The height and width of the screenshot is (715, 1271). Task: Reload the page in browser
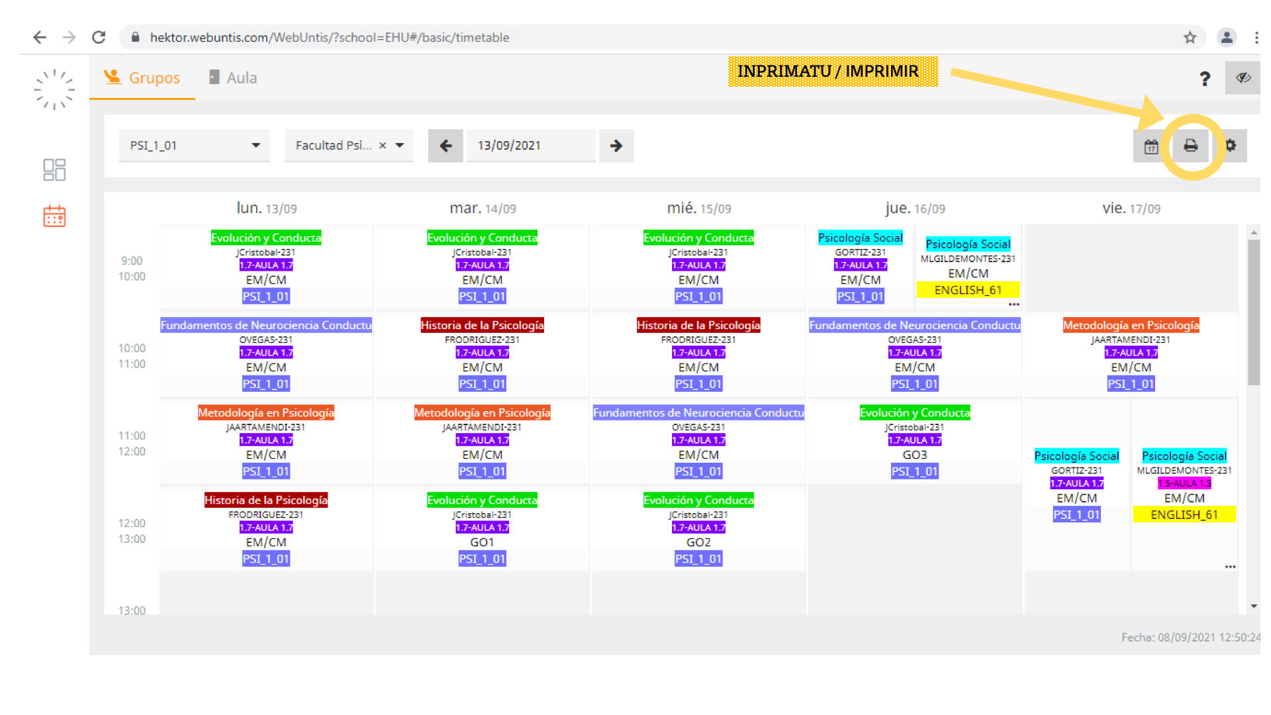99,38
